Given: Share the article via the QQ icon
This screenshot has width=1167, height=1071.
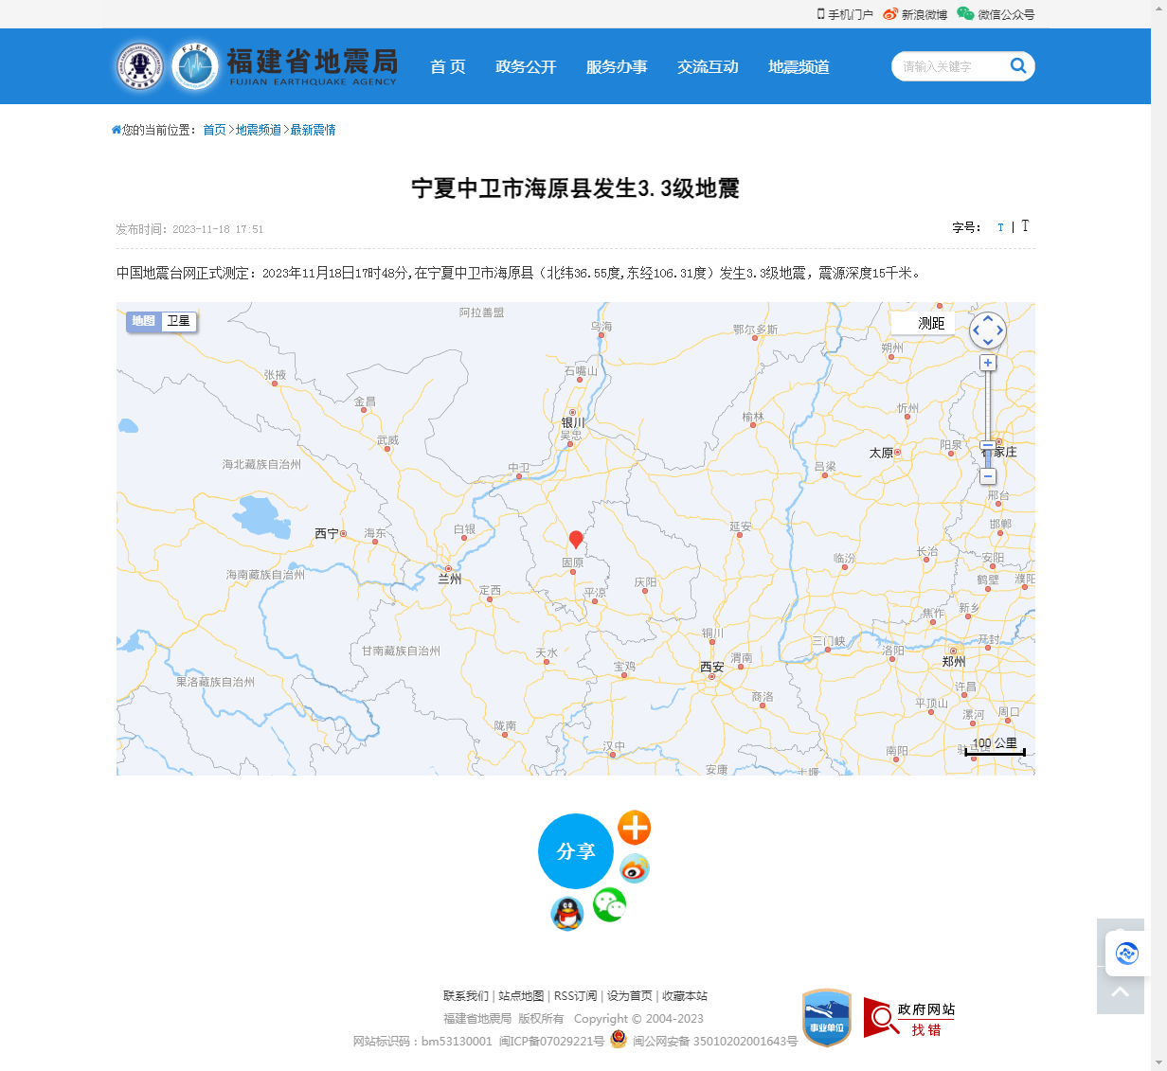Looking at the screenshot, I should tap(566, 915).
